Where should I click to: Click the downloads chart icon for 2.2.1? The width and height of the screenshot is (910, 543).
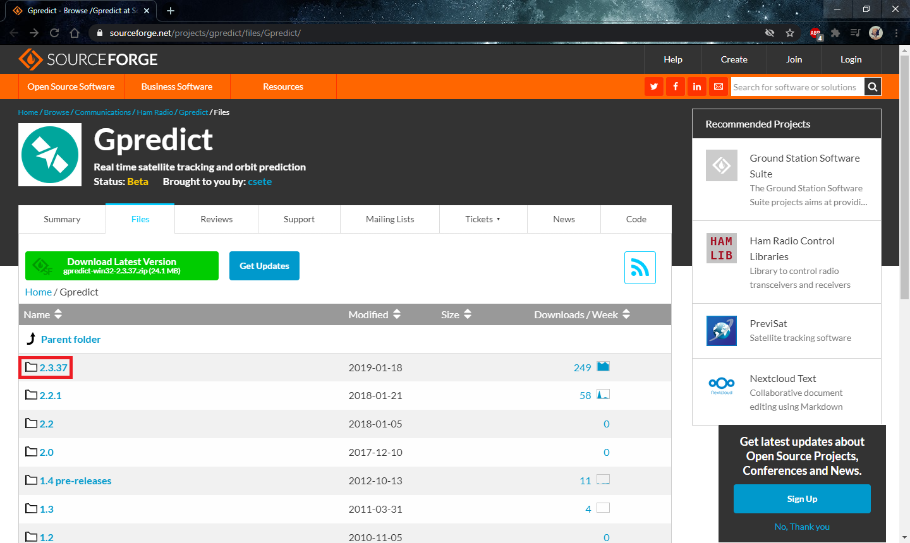tap(603, 395)
